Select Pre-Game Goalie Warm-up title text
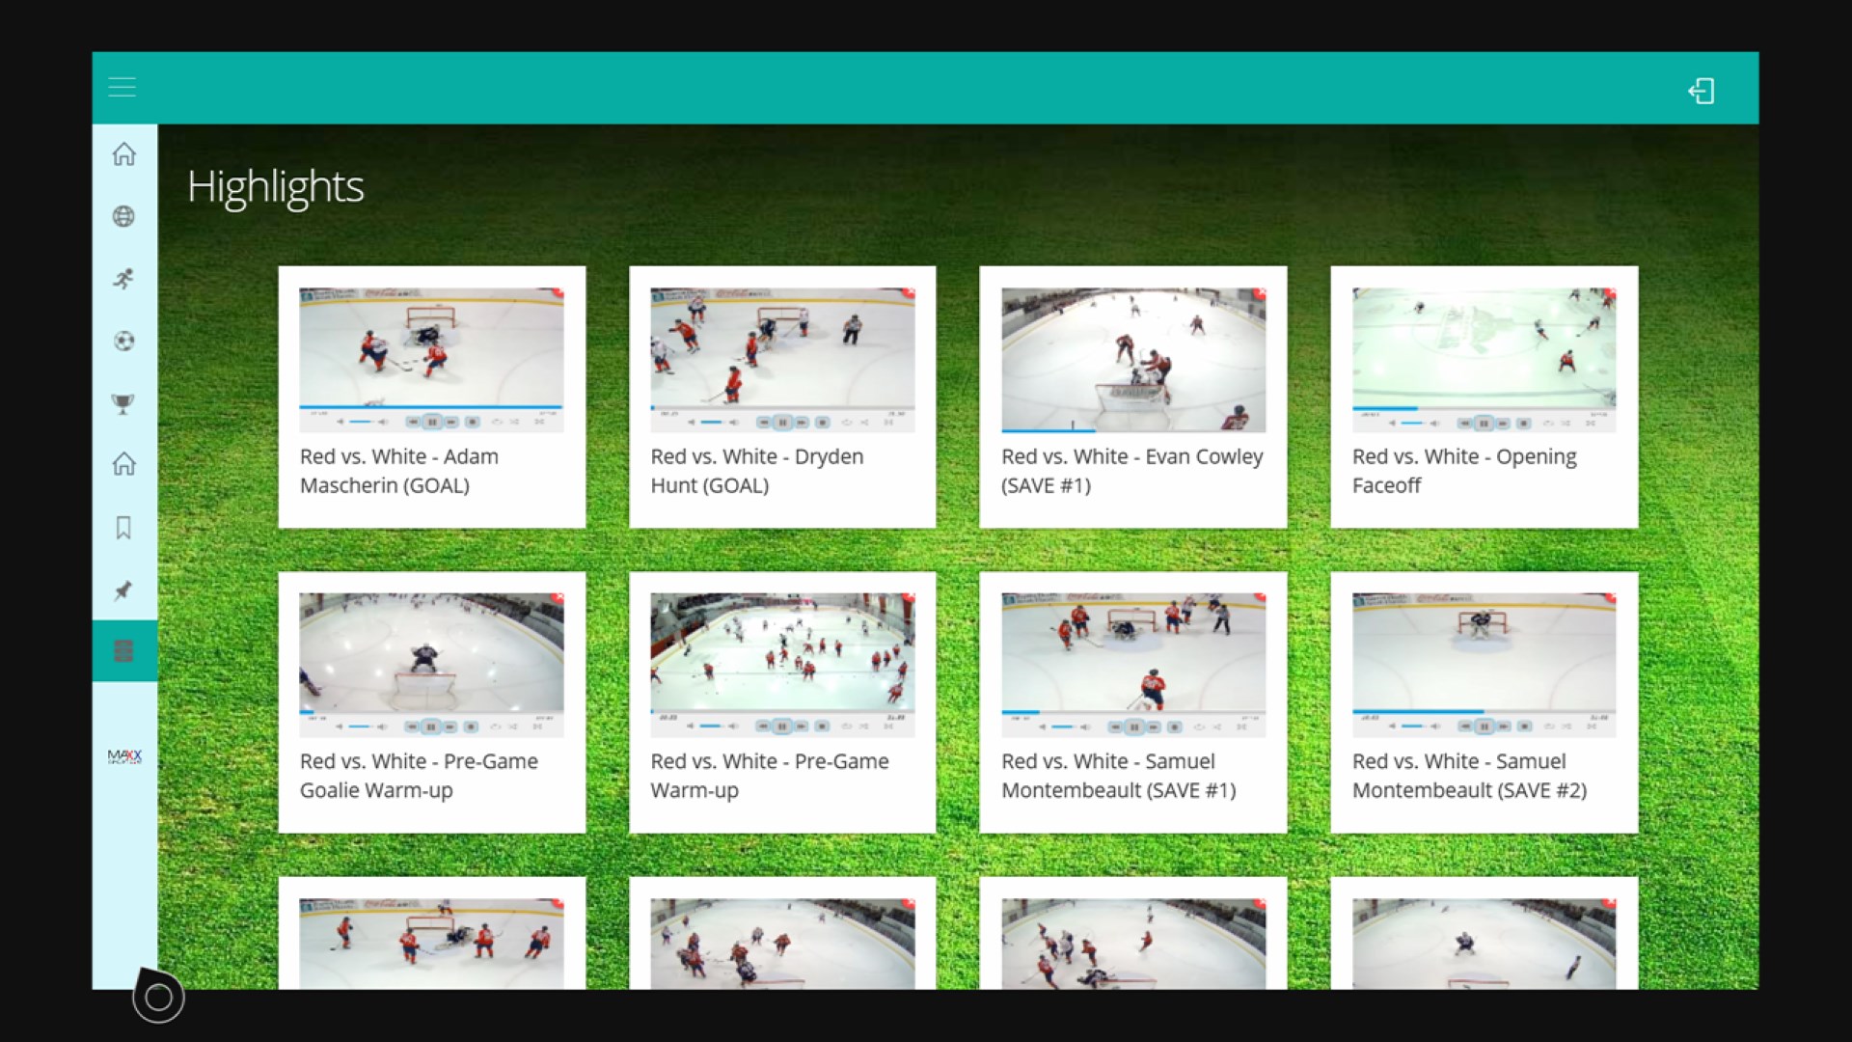This screenshot has height=1042, width=1852. (x=419, y=776)
